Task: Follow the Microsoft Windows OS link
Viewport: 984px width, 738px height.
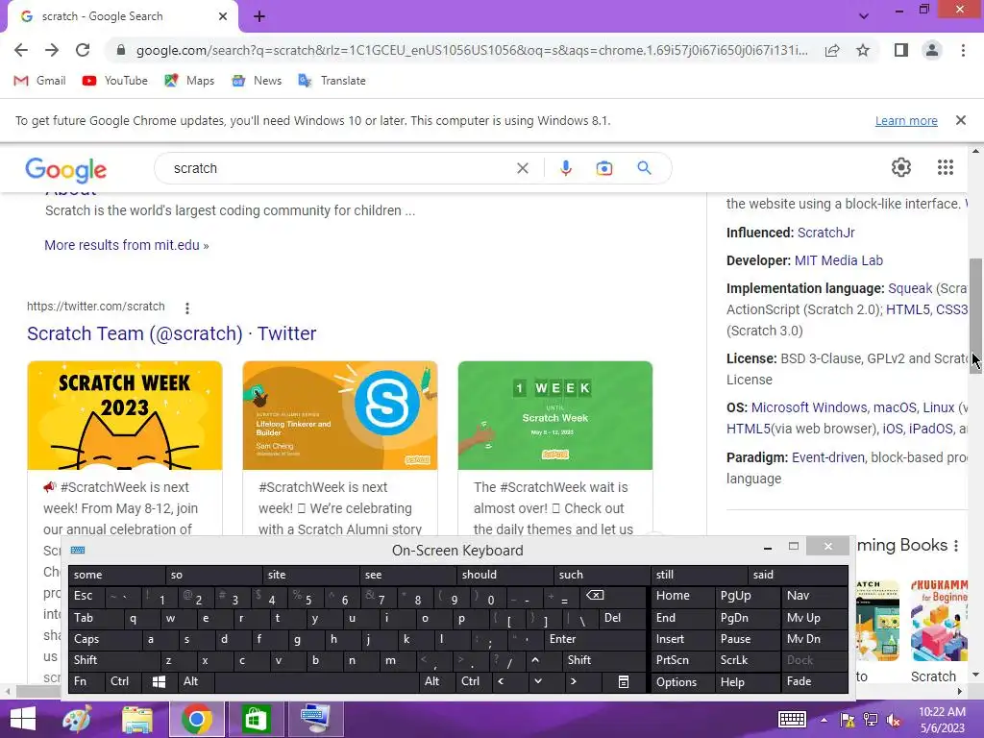Action: (x=809, y=407)
